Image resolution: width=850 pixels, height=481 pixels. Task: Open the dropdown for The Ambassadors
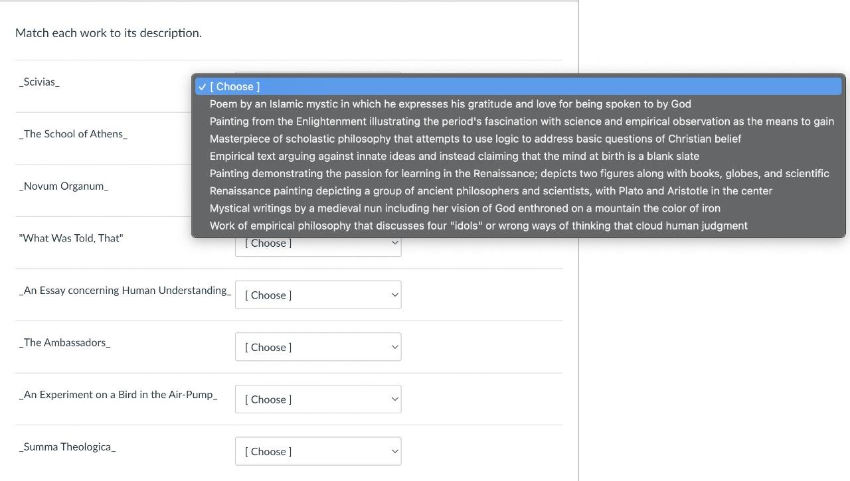point(317,347)
